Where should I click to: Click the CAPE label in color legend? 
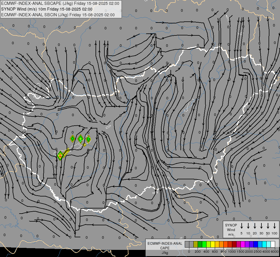(165, 248)
